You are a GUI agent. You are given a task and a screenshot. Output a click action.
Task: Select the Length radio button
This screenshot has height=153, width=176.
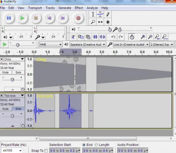pos(96,145)
